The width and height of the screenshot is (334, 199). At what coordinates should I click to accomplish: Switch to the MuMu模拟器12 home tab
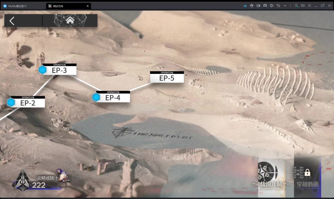point(15,6)
